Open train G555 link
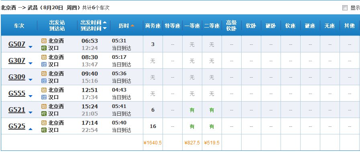This screenshot has width=360, height=152. tap(17, 93)
